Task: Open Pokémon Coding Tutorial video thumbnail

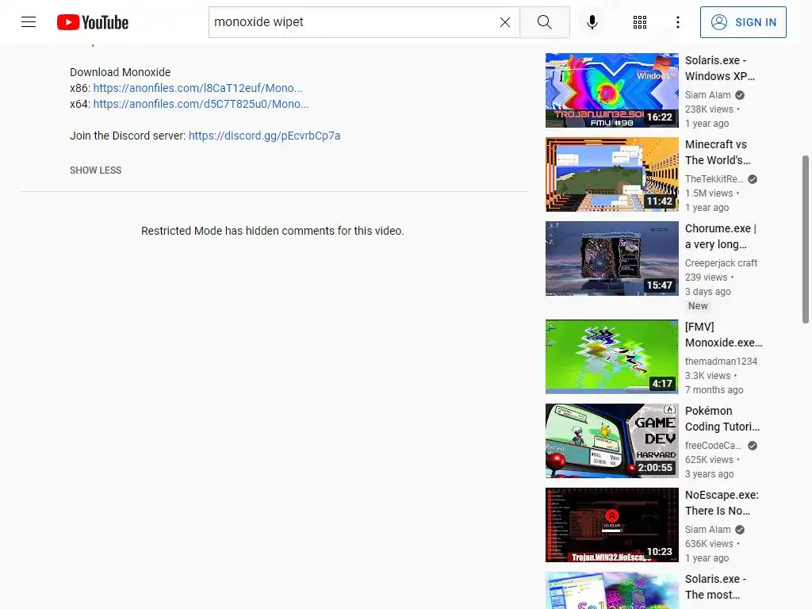Action: click(x=611, y=441)
